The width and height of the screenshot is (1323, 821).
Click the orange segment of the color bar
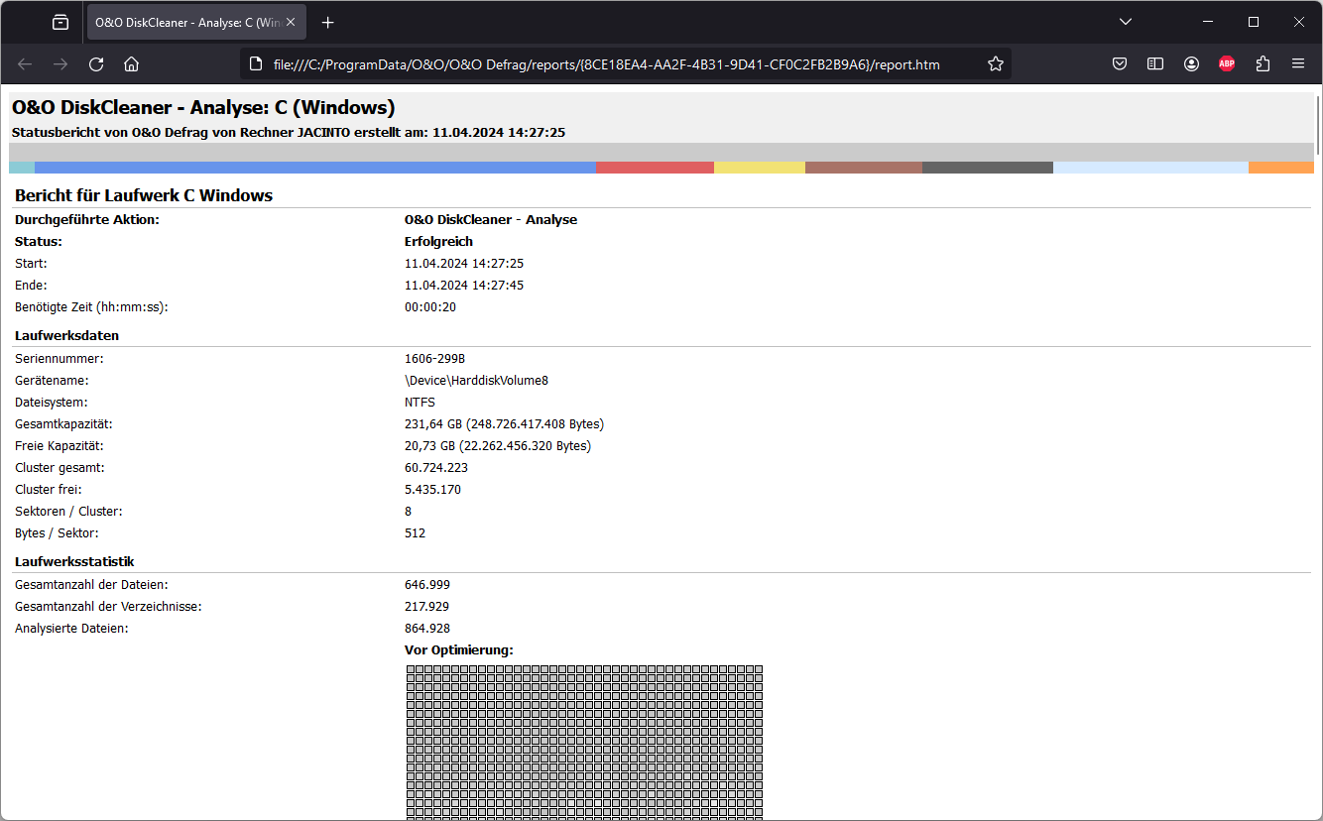pyautogui.click(x=1281, y=168)
